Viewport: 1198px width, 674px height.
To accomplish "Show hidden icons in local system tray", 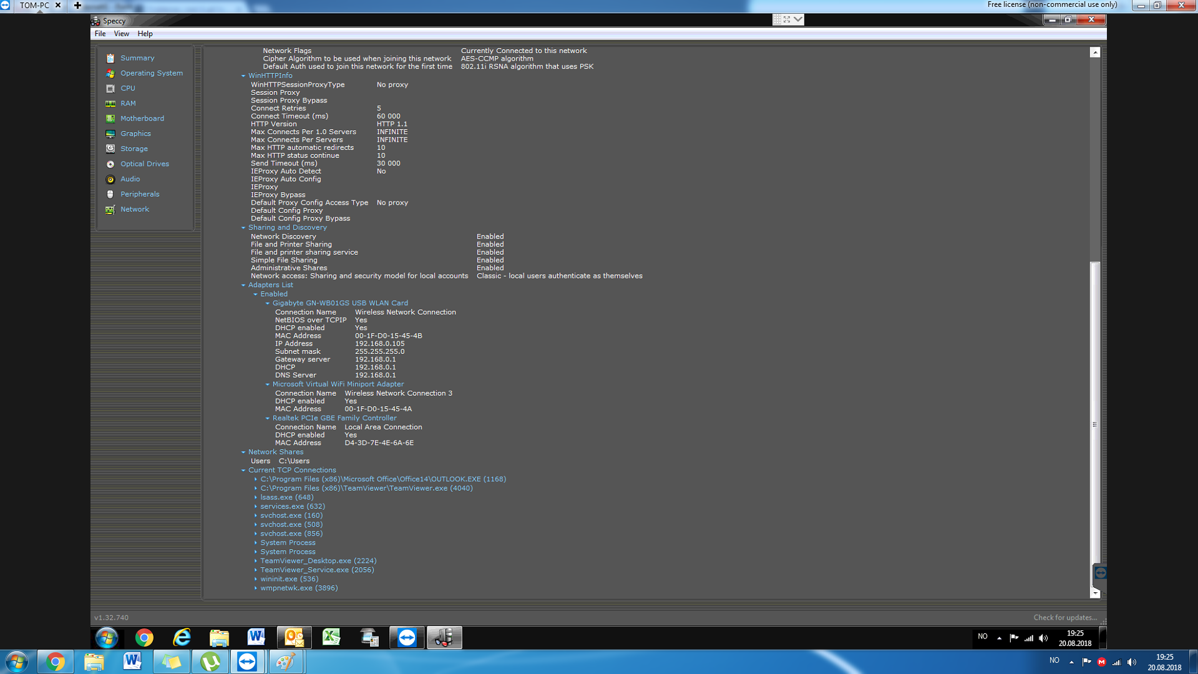I will (1071, 662).
